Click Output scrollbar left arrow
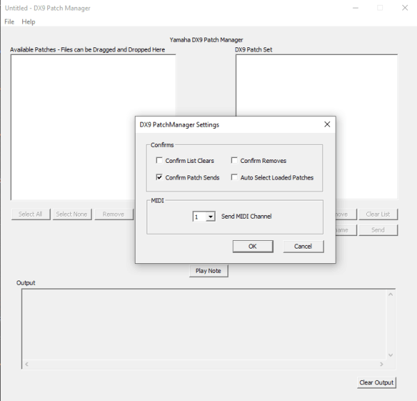Screen dimensions: 417x401 coord(26,364)
